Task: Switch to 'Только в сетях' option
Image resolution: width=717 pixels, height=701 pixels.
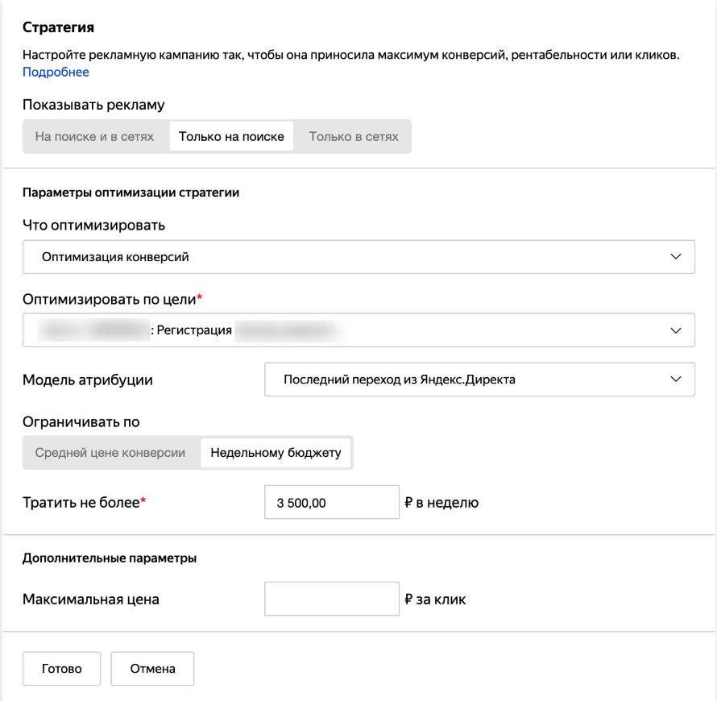Action: [354, 137]
